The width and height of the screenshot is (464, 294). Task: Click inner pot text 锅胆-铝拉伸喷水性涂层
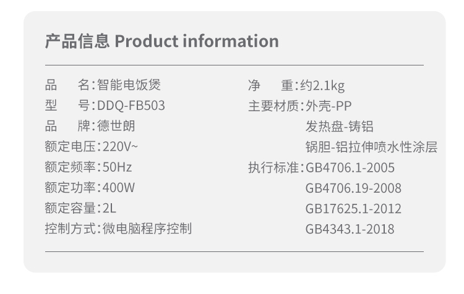coord(371,147)
